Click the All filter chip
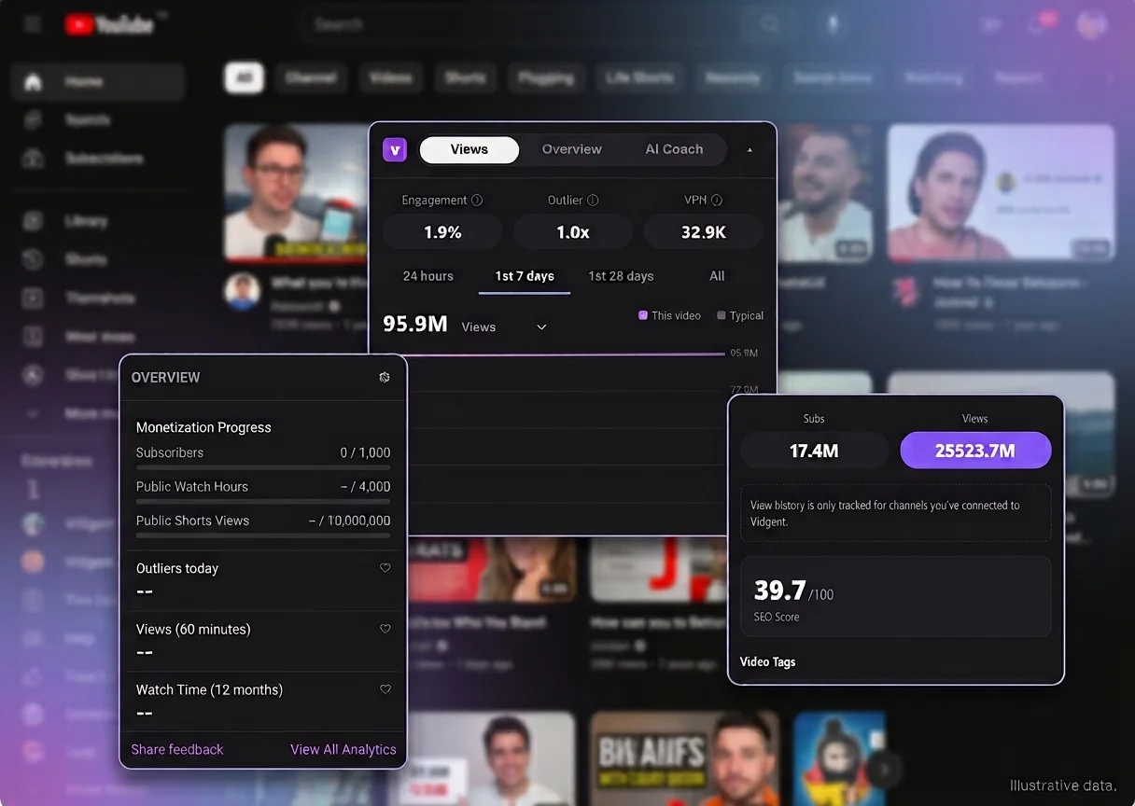This screenshot has height=806, width=1135. (x=244, y=78)
